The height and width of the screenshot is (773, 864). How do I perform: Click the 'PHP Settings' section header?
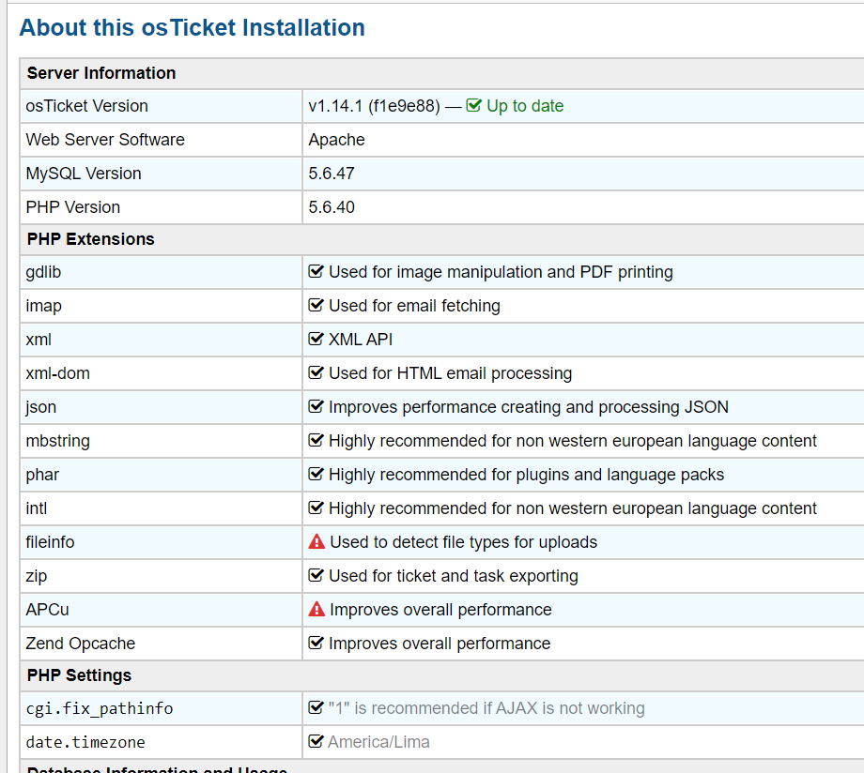(79, 675)
